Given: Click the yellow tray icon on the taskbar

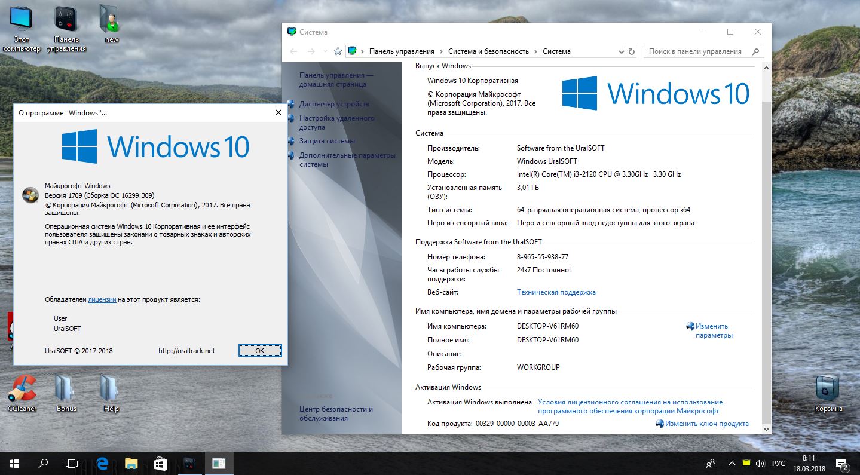Looking at the screenshot, I should pos(746,463).
